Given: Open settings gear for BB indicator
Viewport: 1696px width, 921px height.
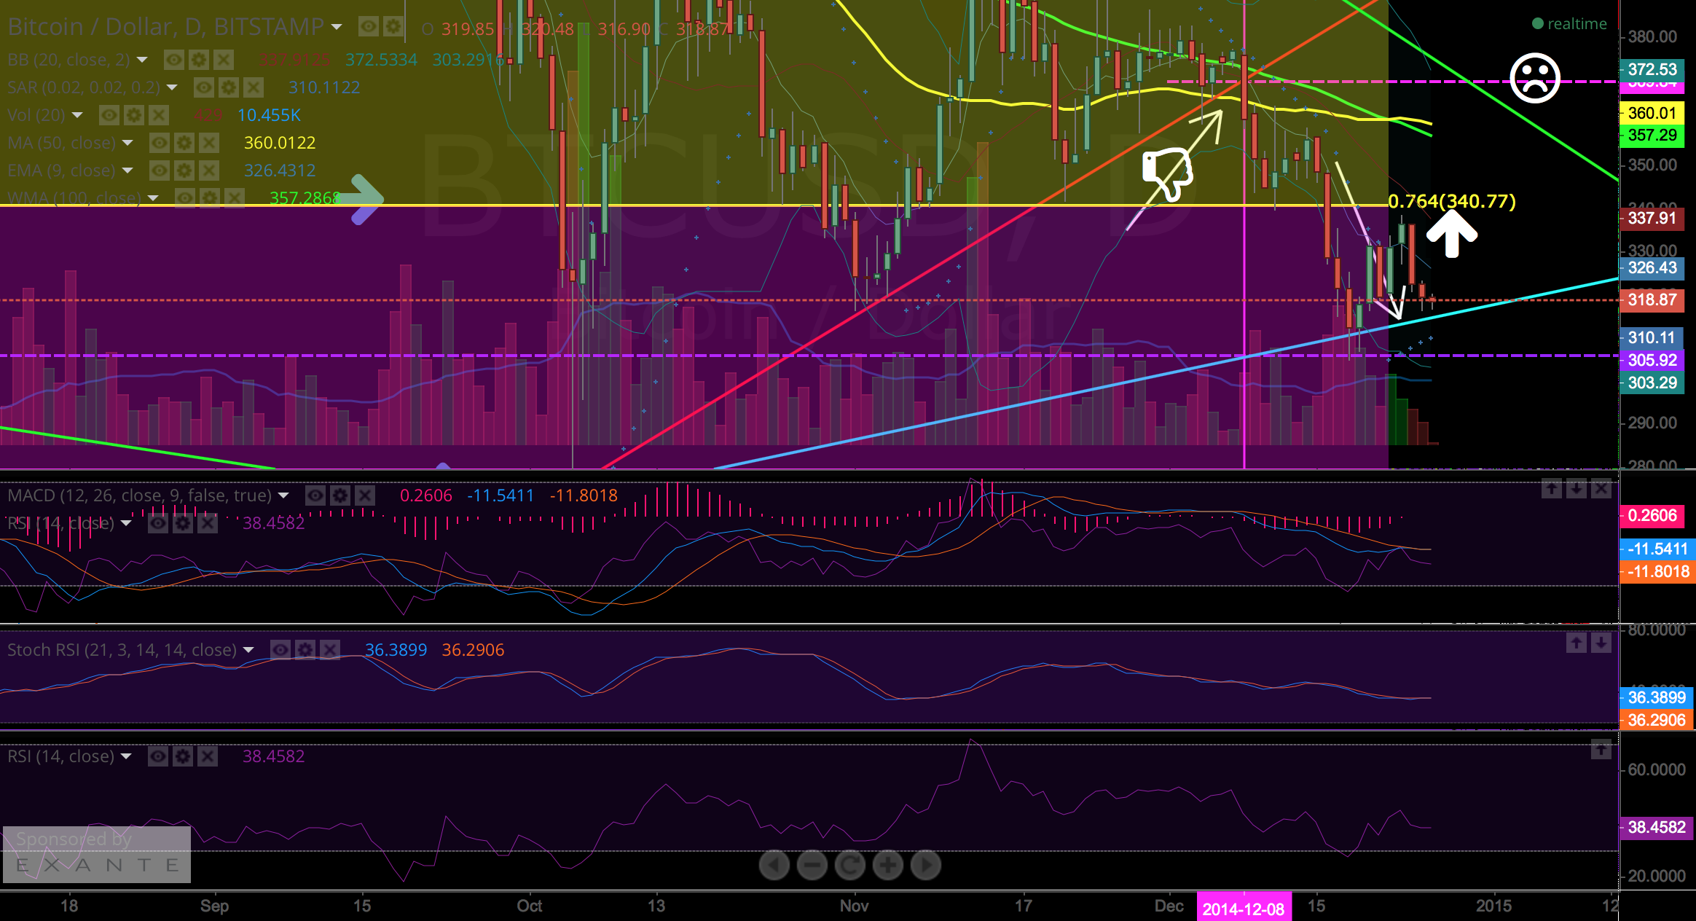Looking at the screenshot, I should tap(199, 59).
